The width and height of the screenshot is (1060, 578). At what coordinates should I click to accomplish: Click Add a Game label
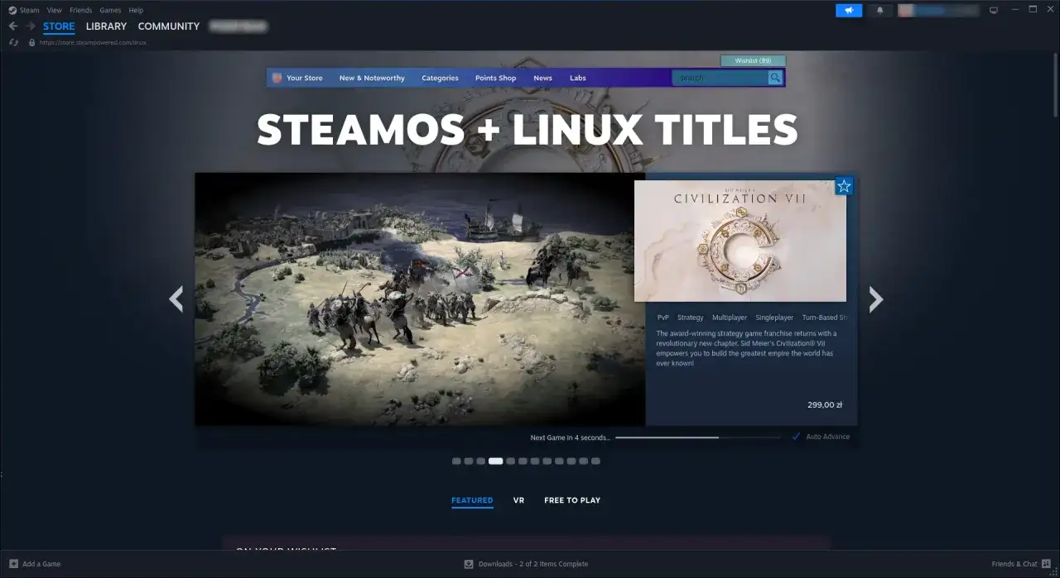[x=41, y=564]
